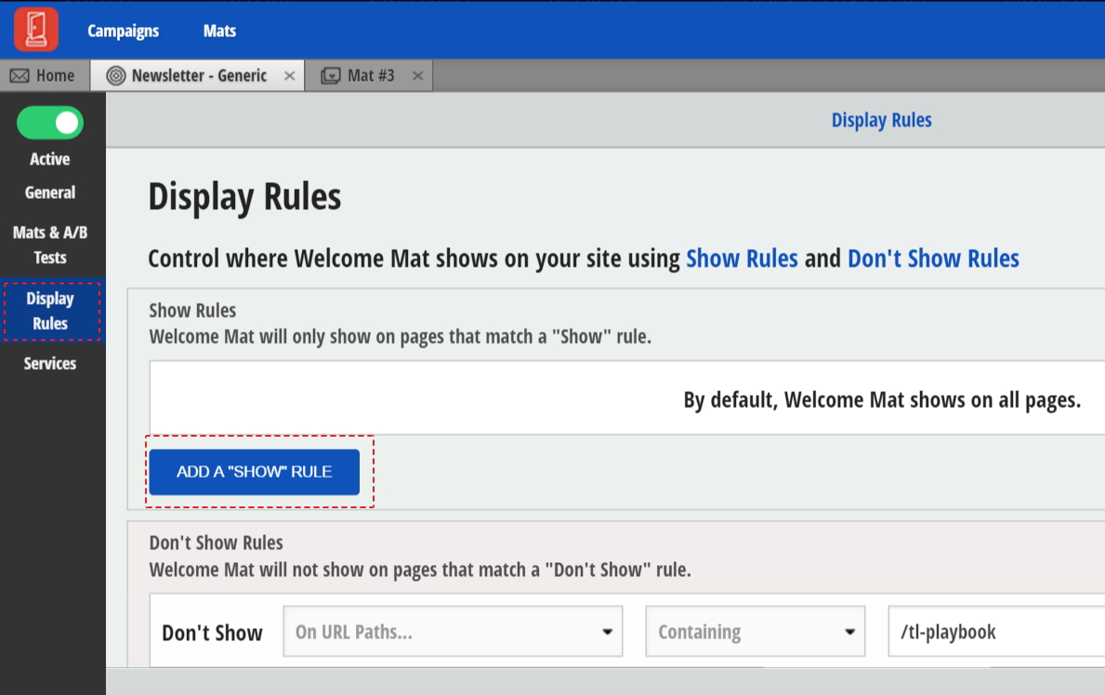Click the /tl-playbook input field

pos(999,631)
